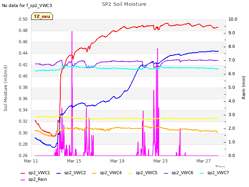Viewport: 249px width, 187px height.
Task: Click the 0.50 left axis value
Action: [23, 19]
